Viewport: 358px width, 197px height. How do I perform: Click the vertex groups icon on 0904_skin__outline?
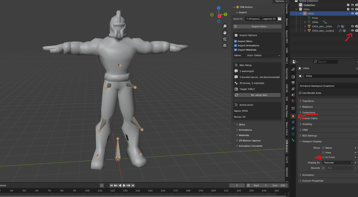(344, 31)
